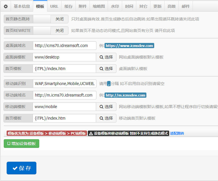The height and width of the screenshot is (181, 218).
Task: Toggle the 首页静态跳转 switch
Action: [x=51, y=19]
